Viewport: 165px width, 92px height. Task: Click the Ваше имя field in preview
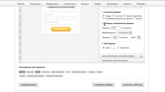pyautogui.click(x=61, y=15)
